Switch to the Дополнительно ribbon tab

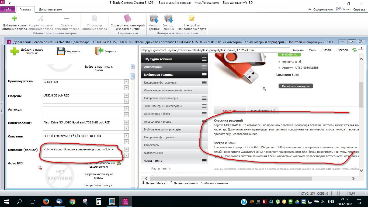point(50,9)
